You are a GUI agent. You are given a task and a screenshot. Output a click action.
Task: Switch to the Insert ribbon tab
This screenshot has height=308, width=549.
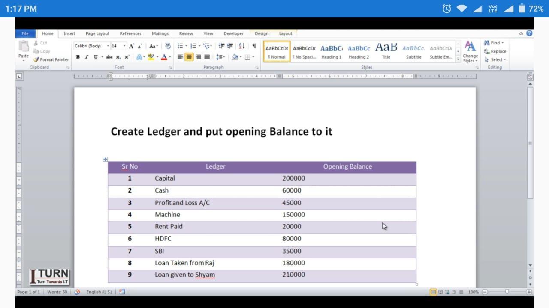point(69,33)
